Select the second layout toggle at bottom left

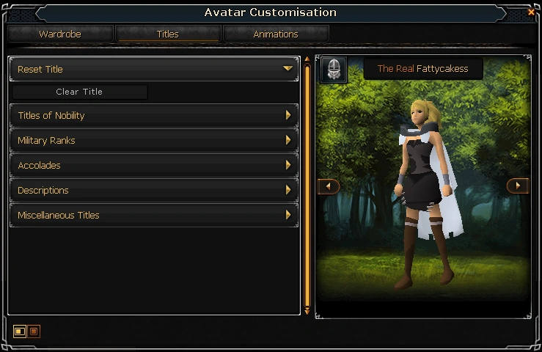tap(34, 331)
